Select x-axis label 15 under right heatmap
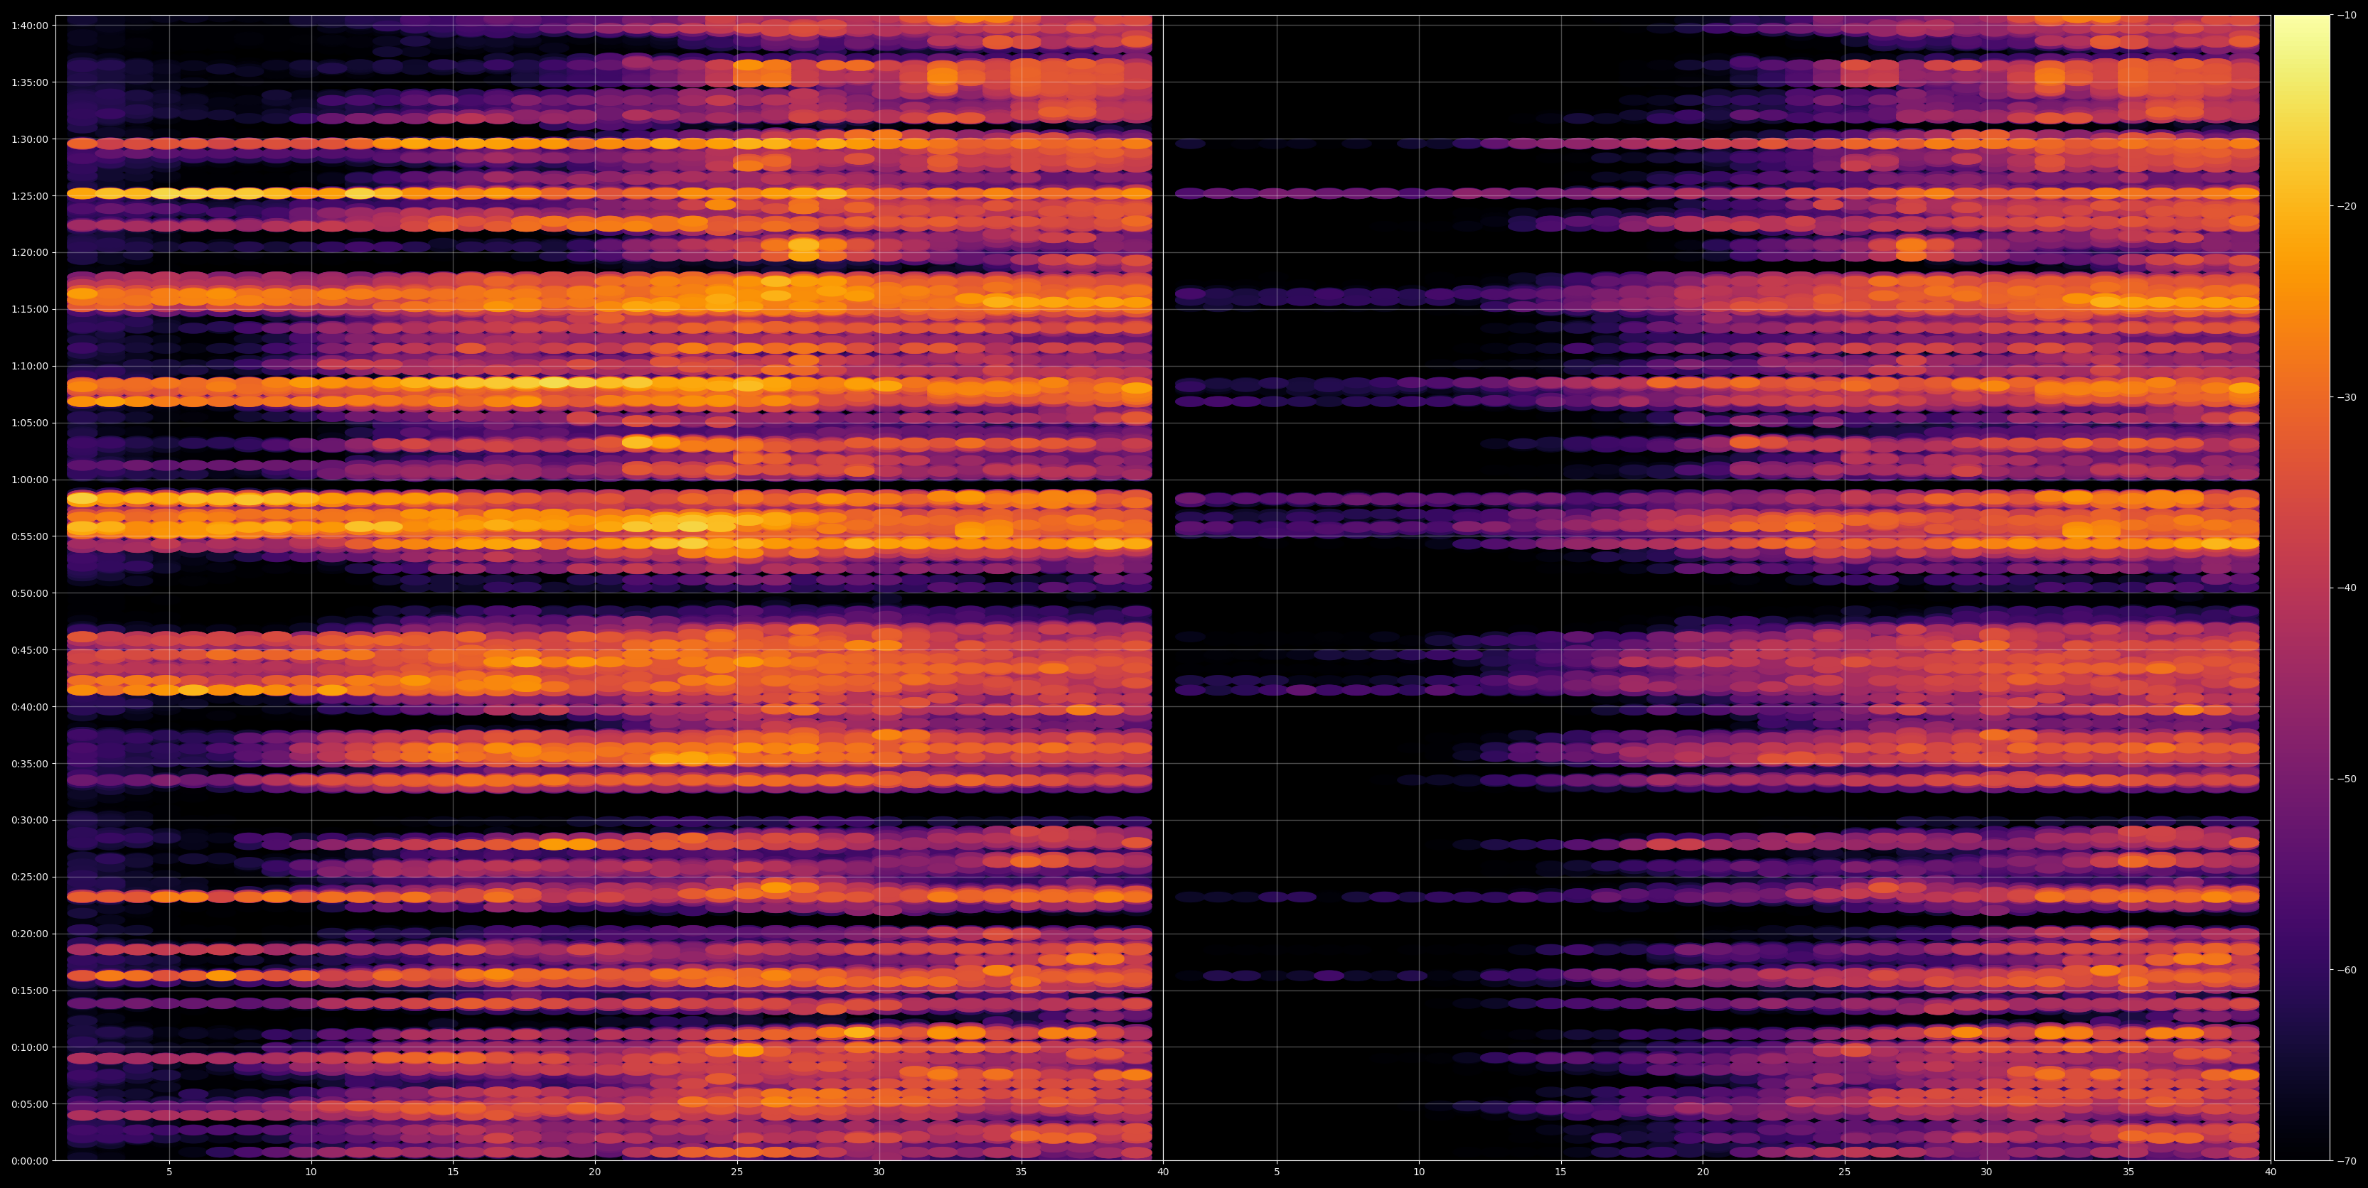This screenshot has height=1188, width=2368. [1561, 1172]
